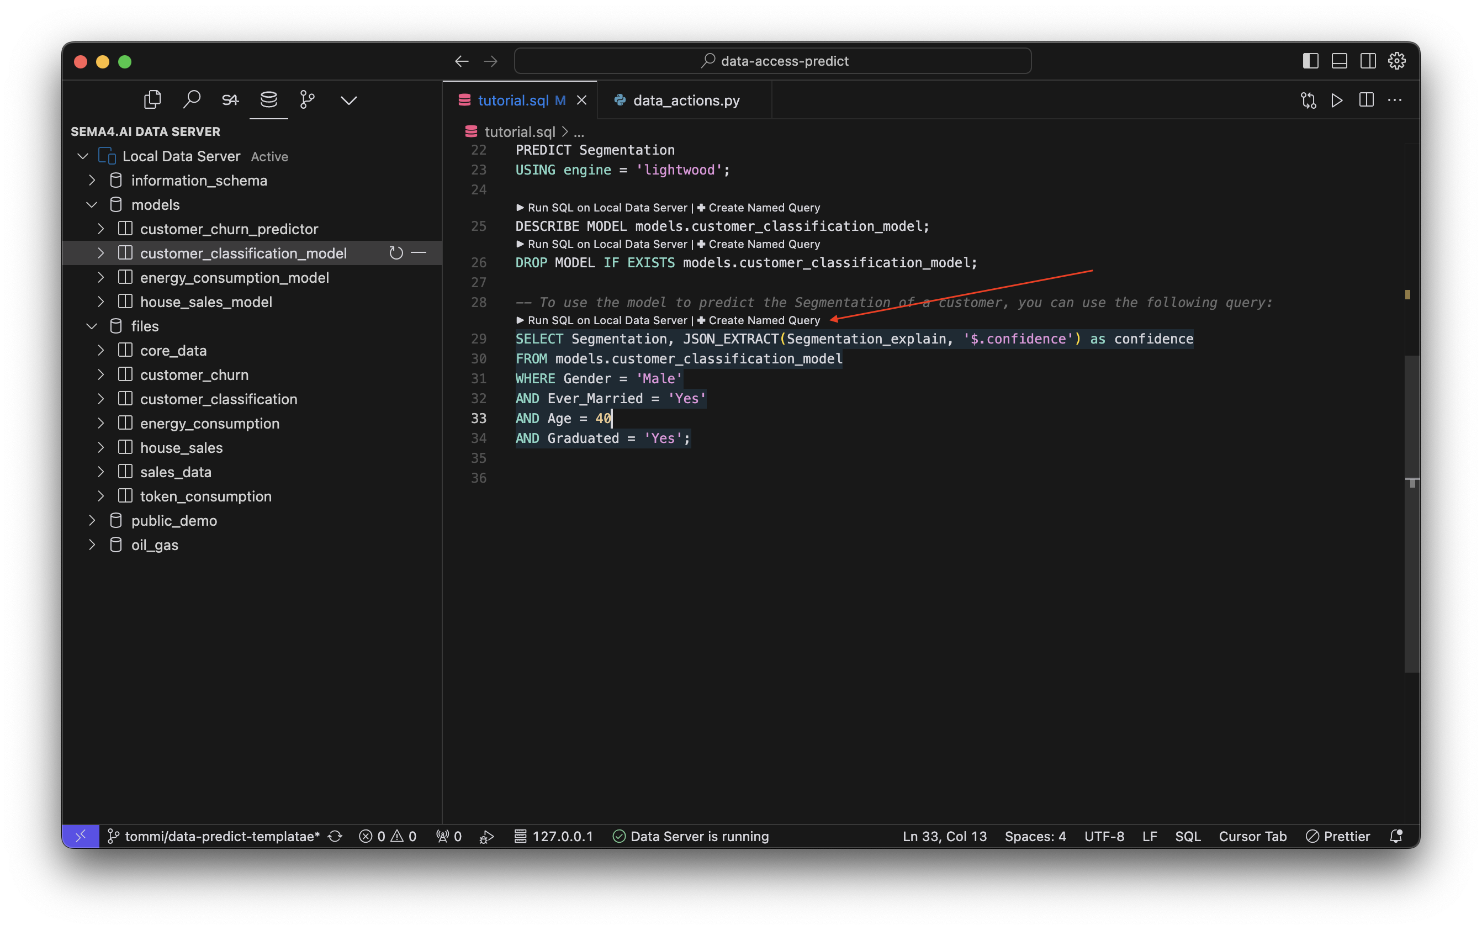Viewport: 1482px width, 930px height.
Task: Open the Data Server database icon
Action: click(269, 99)
